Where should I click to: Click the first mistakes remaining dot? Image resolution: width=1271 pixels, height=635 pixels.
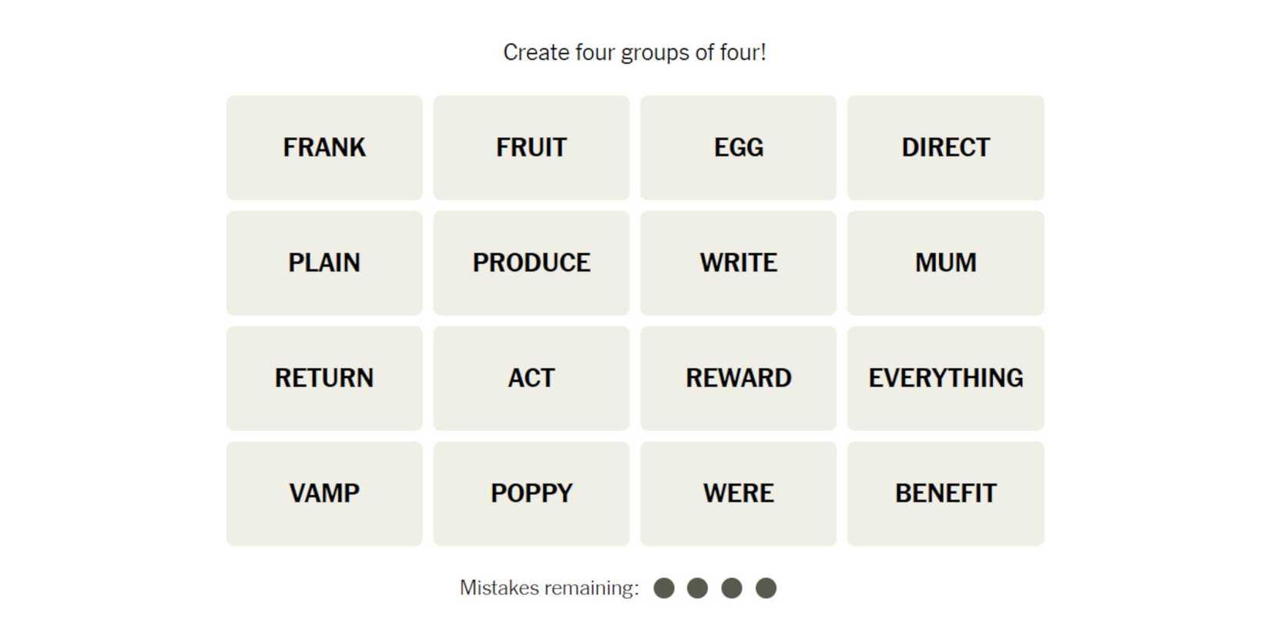[x=664, y=589]
